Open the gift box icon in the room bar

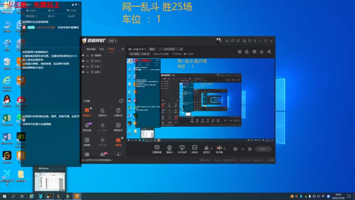[x=240, y=52]
